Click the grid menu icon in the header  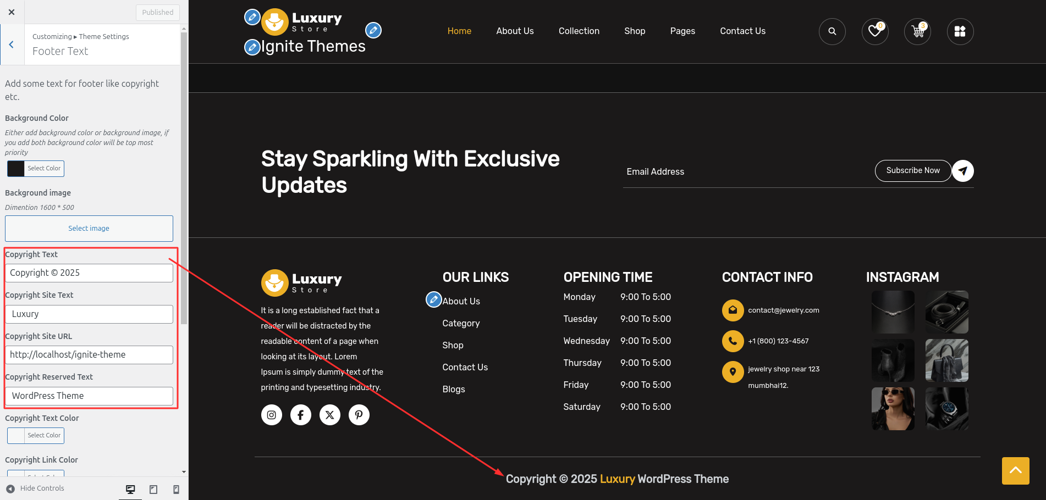point(960,31)
